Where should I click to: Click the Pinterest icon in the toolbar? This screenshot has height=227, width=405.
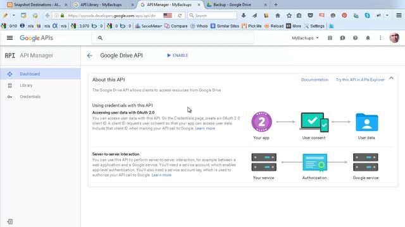pyautogui.click(x=344, y=15)
